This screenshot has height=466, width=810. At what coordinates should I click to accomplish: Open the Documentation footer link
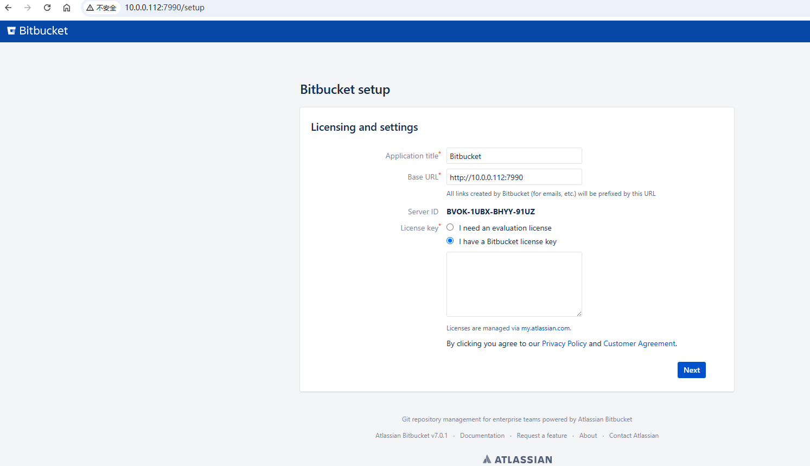[482, 436]
